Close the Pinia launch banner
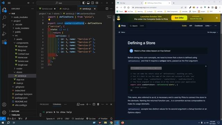 coord(217,18)
